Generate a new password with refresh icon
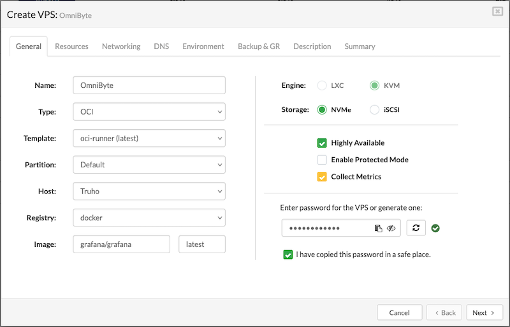The height and width of the screenshot is (327, 510). click(416, 228)
